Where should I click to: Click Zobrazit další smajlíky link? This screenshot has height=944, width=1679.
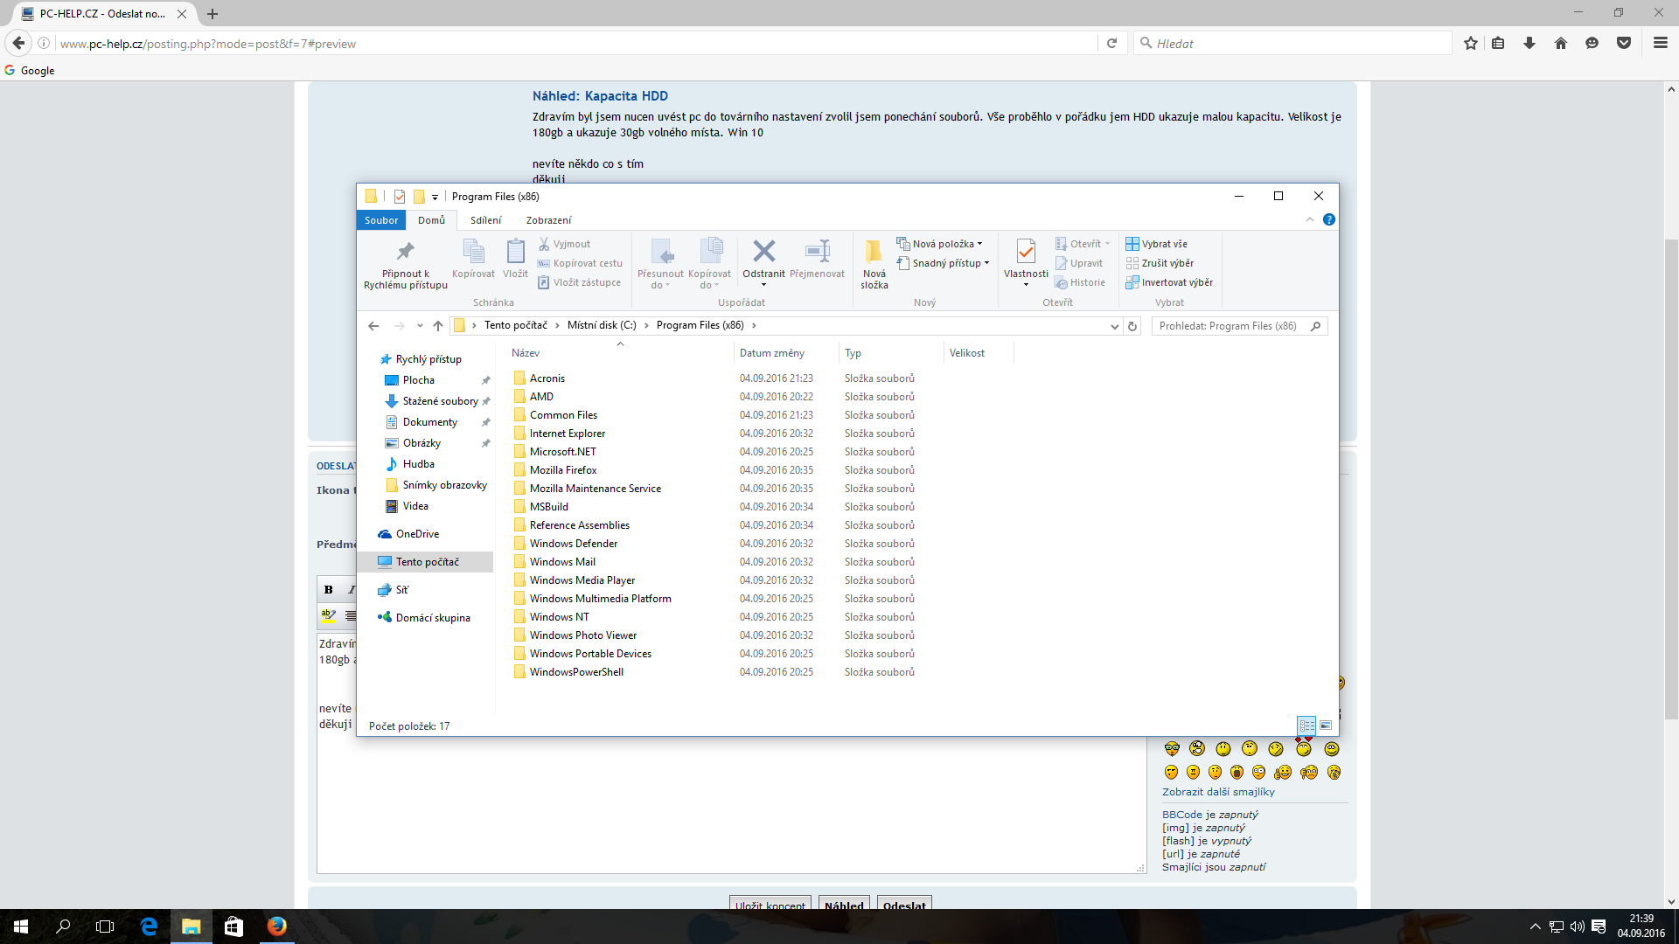point(1218,792)
